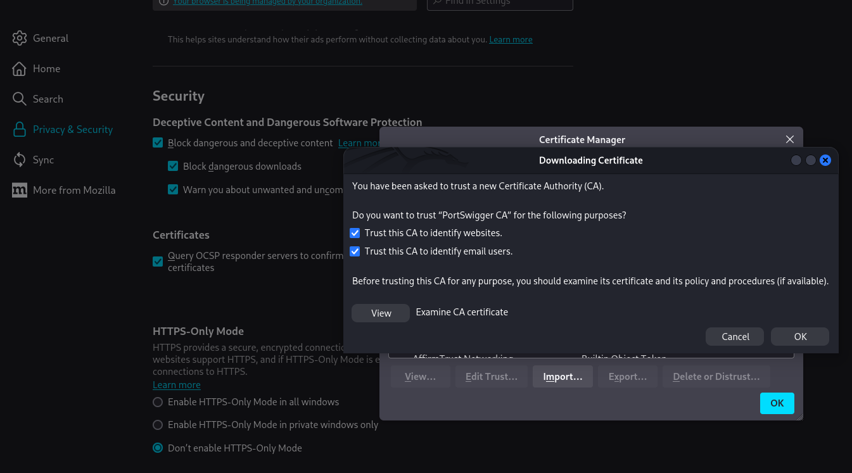Click Import in Certificate Manager
Viewport: 852px width, 473px height.
563,376
